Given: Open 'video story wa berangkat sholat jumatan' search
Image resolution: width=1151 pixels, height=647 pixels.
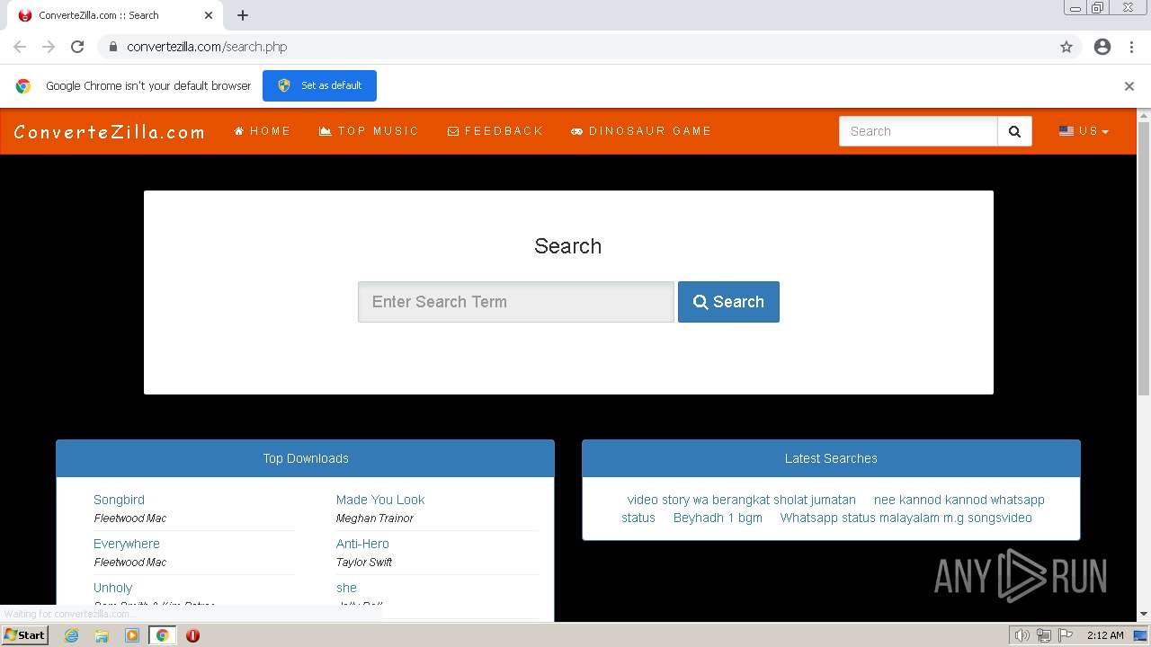Looking at the screenshot, I should (x=742, y=500).
